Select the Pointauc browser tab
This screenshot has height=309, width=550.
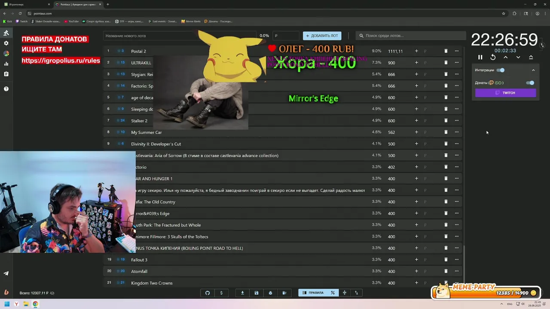pyautogui.click(x=78, y=4)
